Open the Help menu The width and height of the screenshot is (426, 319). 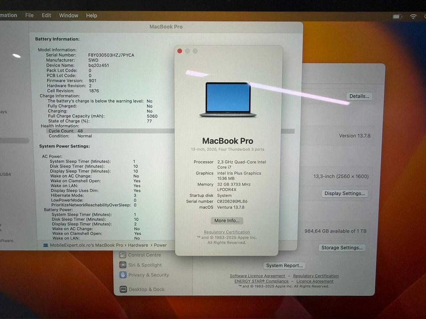(92, 15)
